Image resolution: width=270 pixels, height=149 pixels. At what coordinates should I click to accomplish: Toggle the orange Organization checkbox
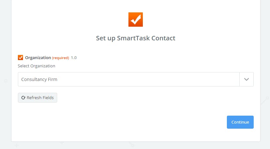(20, 58)
